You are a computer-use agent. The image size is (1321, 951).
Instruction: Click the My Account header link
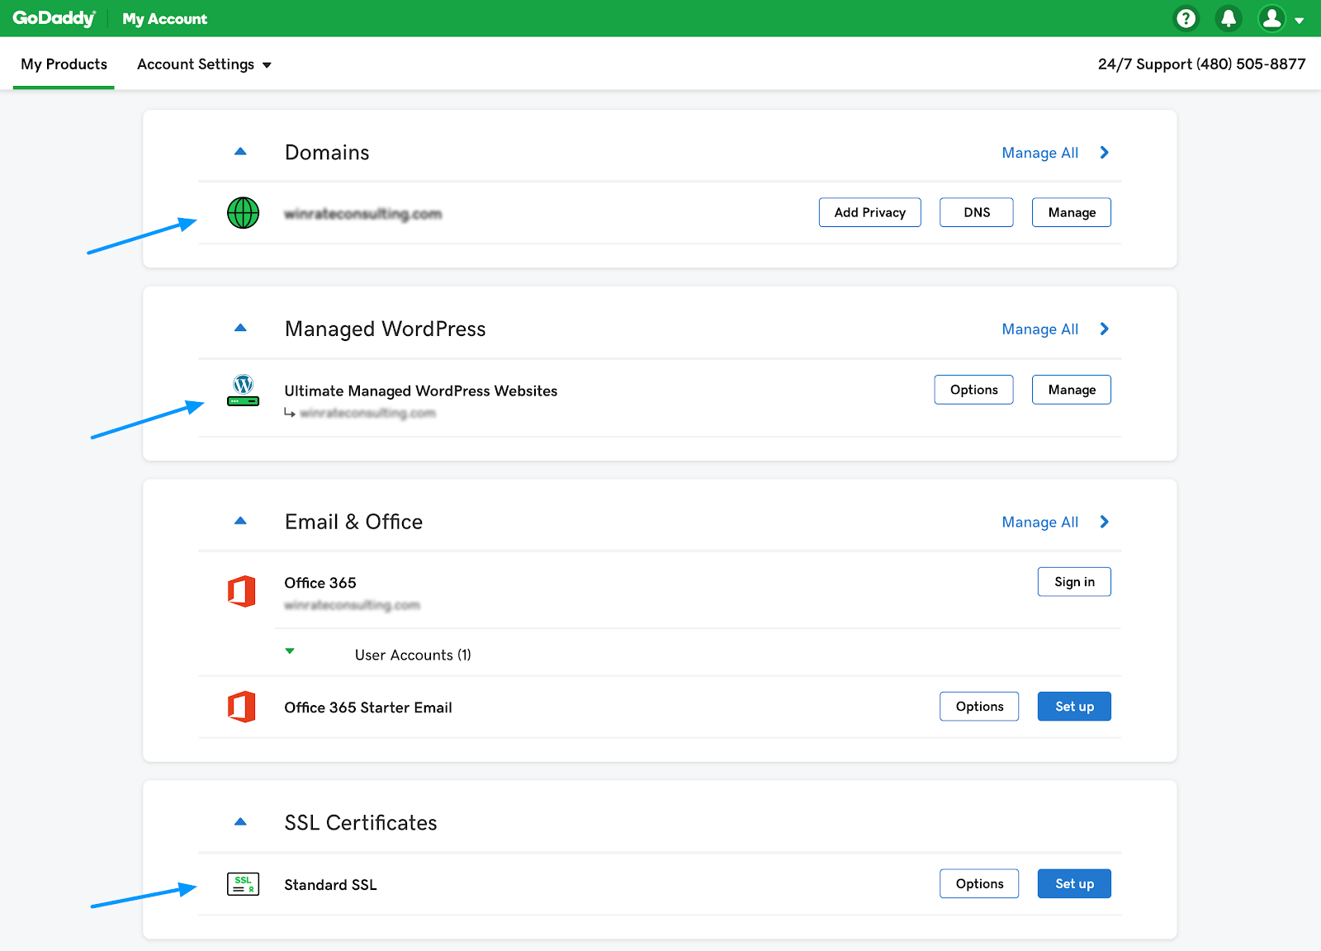tap(164, 19)
